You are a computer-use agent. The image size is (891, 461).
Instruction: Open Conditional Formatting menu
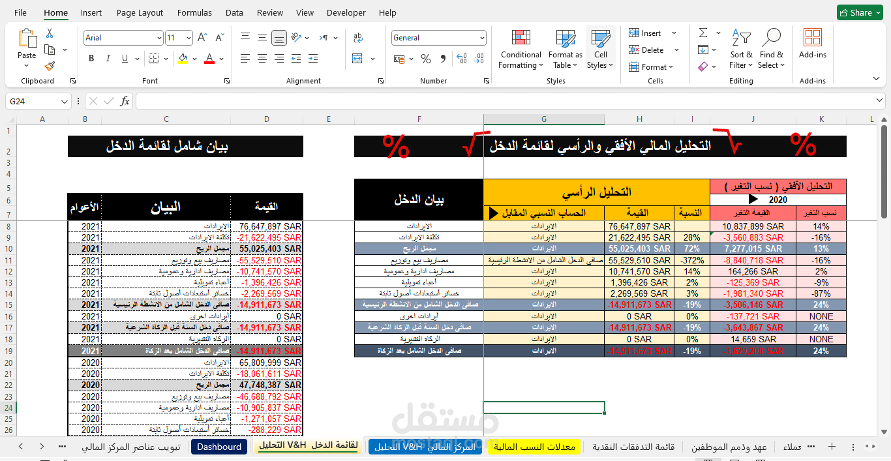coord(521,49)
